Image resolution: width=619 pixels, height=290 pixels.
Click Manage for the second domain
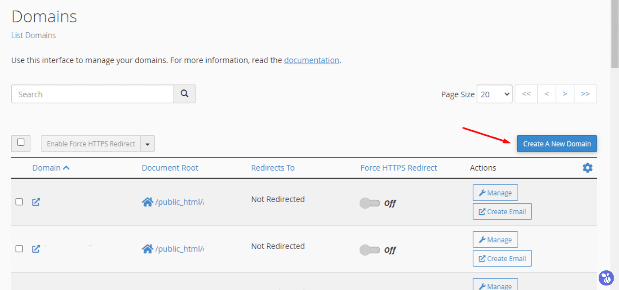[x=495, y=240]
